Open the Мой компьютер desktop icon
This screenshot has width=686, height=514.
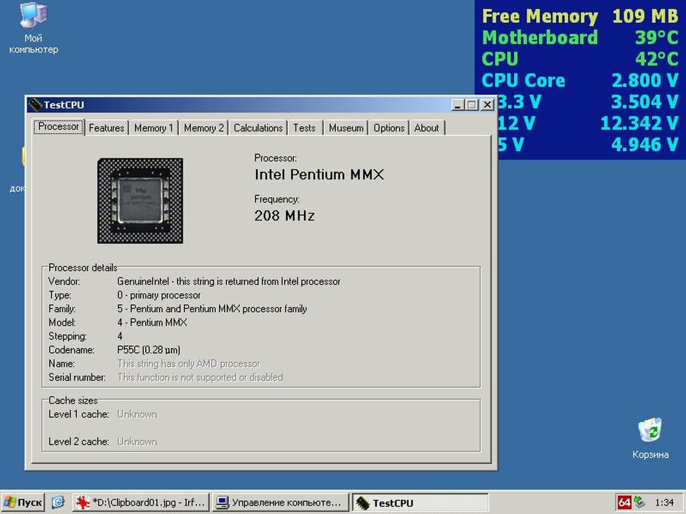tap(33, 28)
